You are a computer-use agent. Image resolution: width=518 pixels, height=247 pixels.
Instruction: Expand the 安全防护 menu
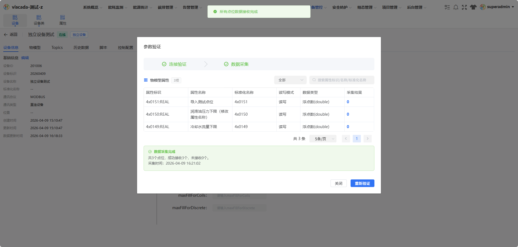pos(342,8)
